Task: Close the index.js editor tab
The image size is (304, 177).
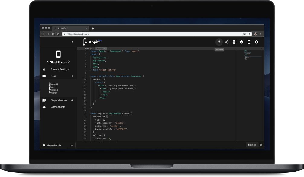Action: [93, 48]
